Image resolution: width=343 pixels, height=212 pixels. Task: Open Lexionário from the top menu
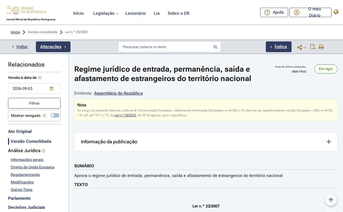point(135,13)
